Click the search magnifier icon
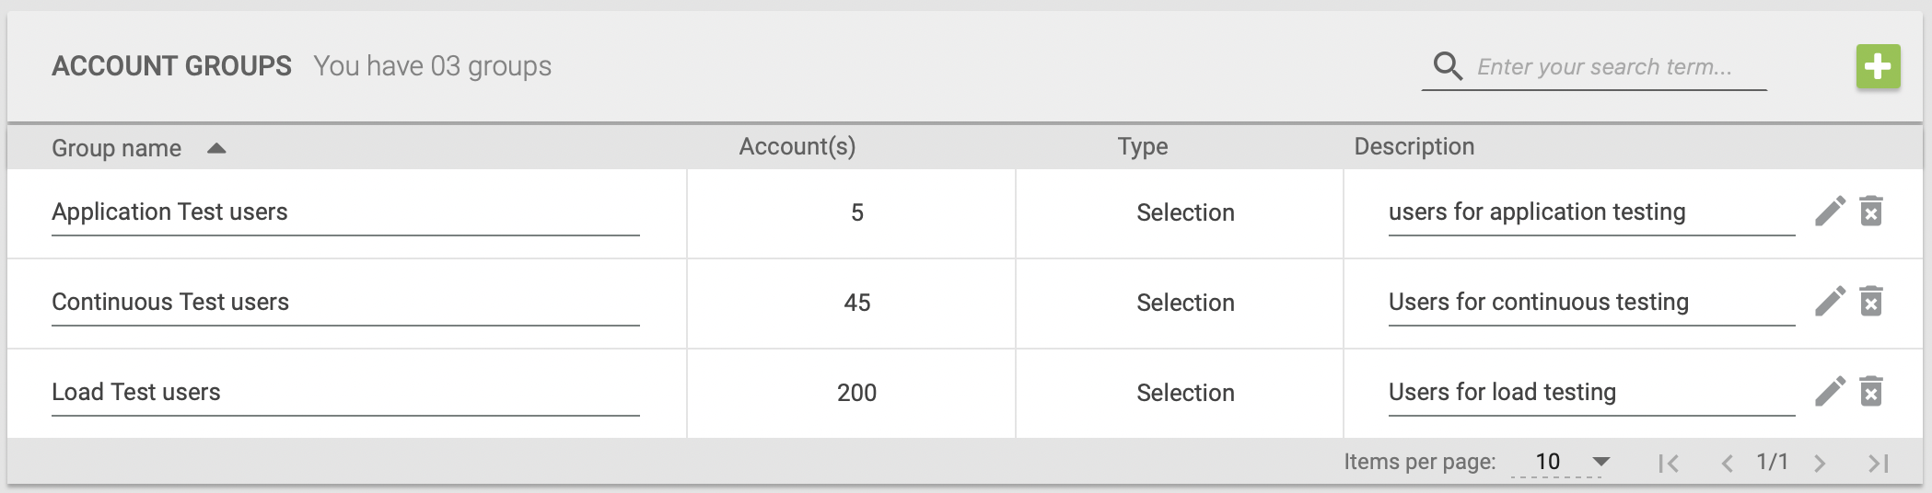 pyautogui.click(x=1448, y=66)
